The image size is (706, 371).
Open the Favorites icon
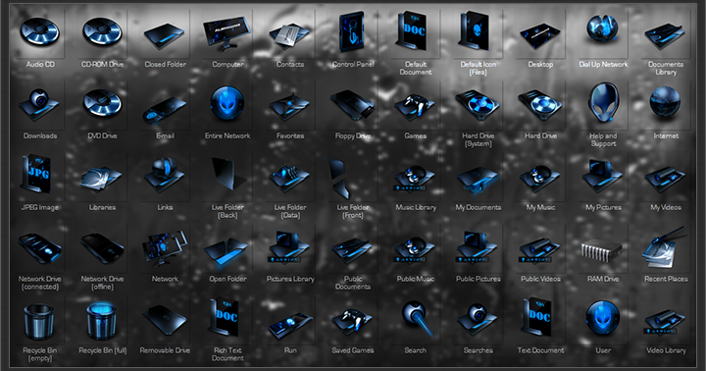(x=289, y=107)
